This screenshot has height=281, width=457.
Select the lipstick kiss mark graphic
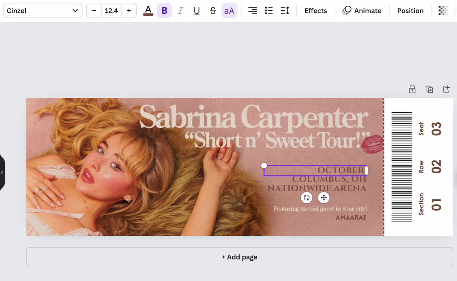pyautogui.click(x=372, y=144)
